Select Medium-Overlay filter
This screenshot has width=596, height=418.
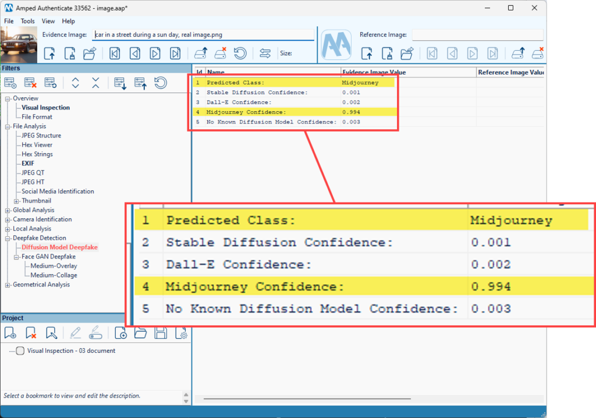point(54,266)
